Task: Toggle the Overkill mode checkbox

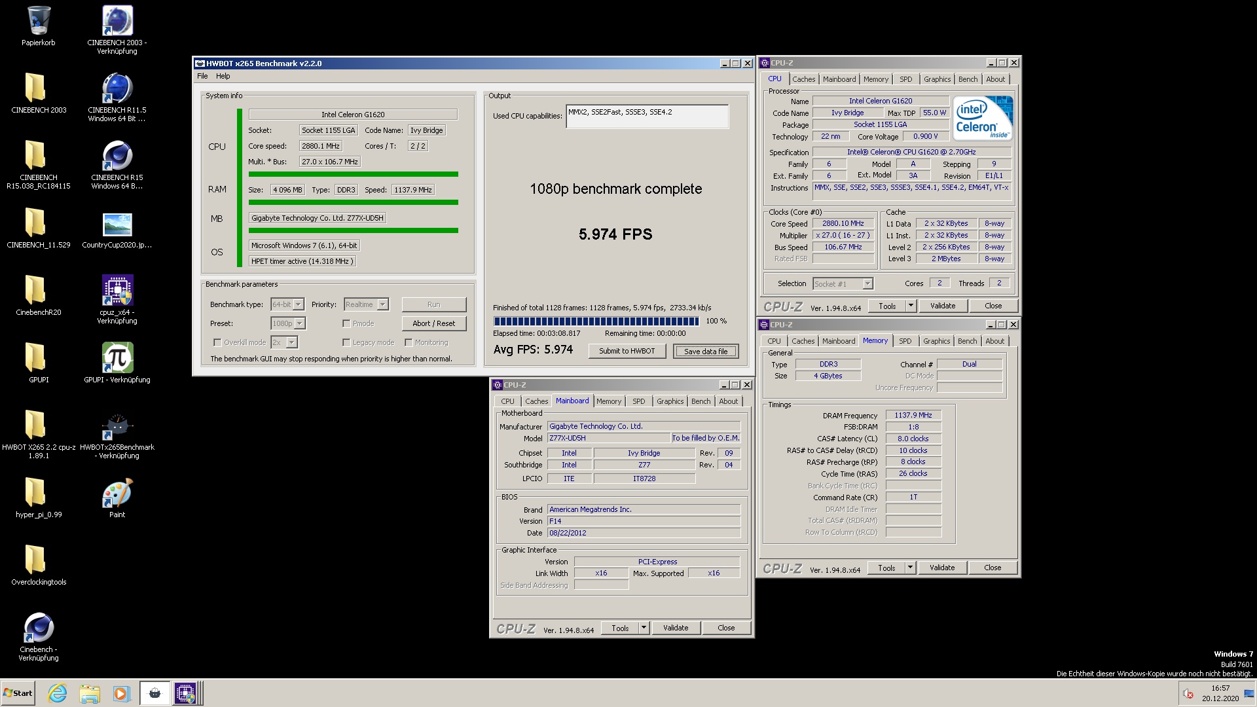Action: [x=217, y=342]
